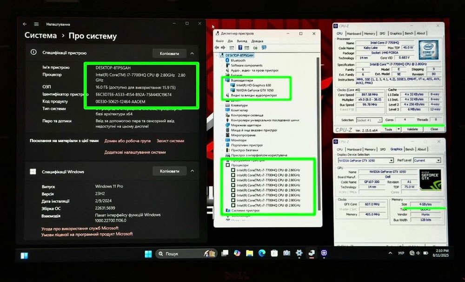465x282 pixels.
Task: Click the Validate button in CPU-Z
Action: [412, 129]
